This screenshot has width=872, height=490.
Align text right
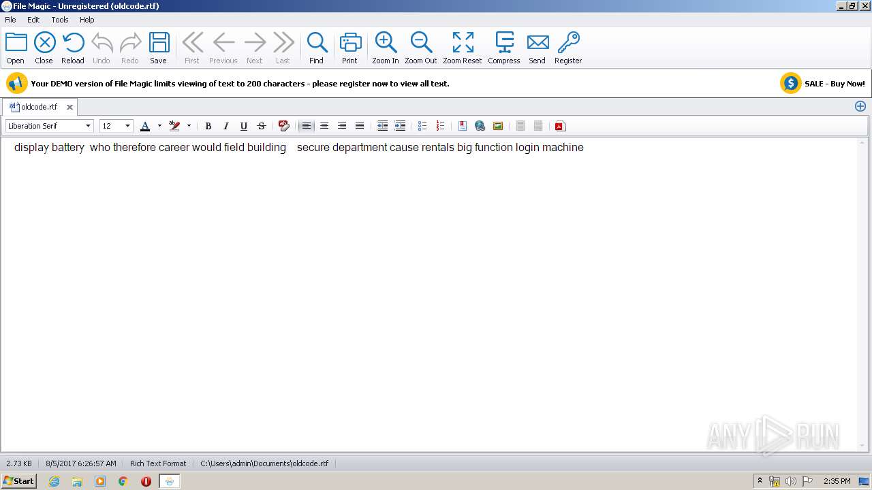point(342,126)
